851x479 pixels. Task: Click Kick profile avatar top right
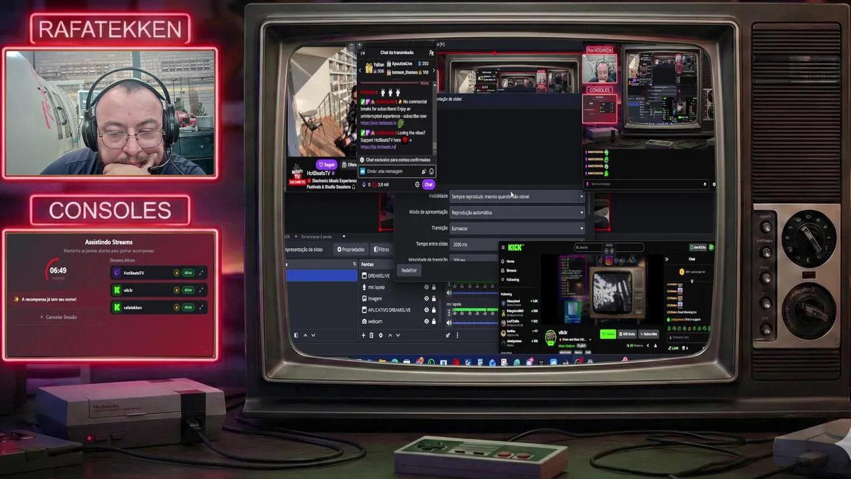[x=711, y=247]
